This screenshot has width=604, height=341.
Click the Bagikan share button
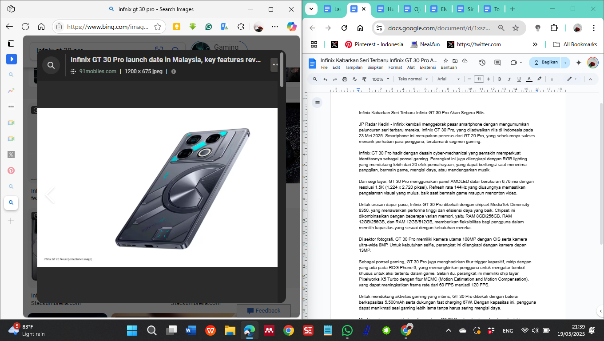(x=545, y=63)
